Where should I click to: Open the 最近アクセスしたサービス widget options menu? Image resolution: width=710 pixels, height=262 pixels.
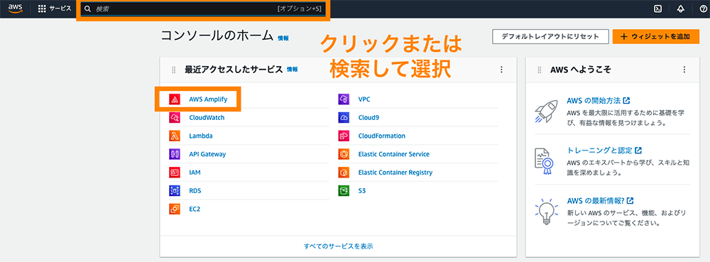click(x=501, y=70)
